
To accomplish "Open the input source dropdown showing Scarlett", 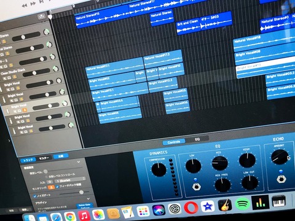I will click(70, 180).
